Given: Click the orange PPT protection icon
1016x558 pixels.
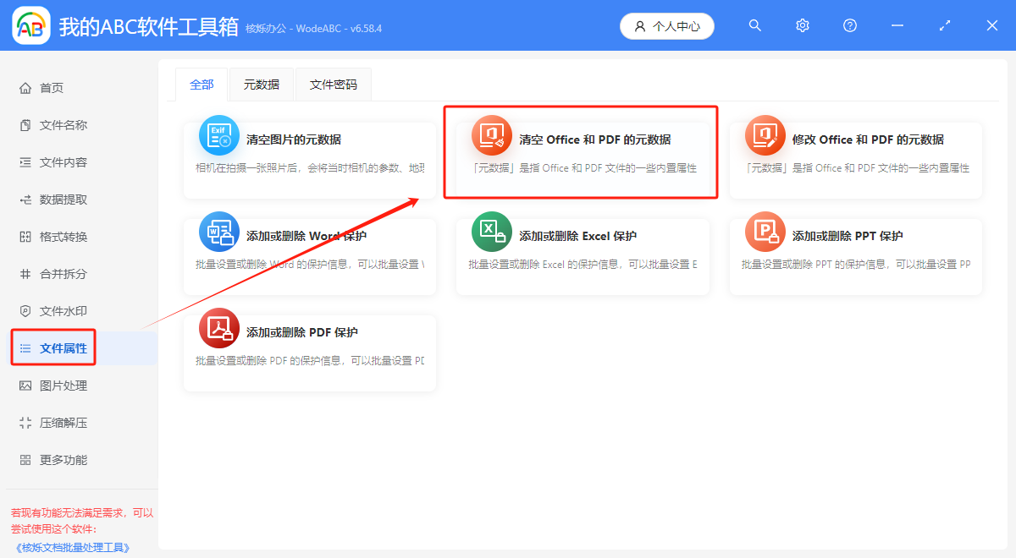Looking at the screenshot, I should [765, 232].
